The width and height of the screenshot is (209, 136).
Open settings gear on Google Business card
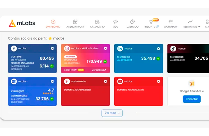pos(52,81)
